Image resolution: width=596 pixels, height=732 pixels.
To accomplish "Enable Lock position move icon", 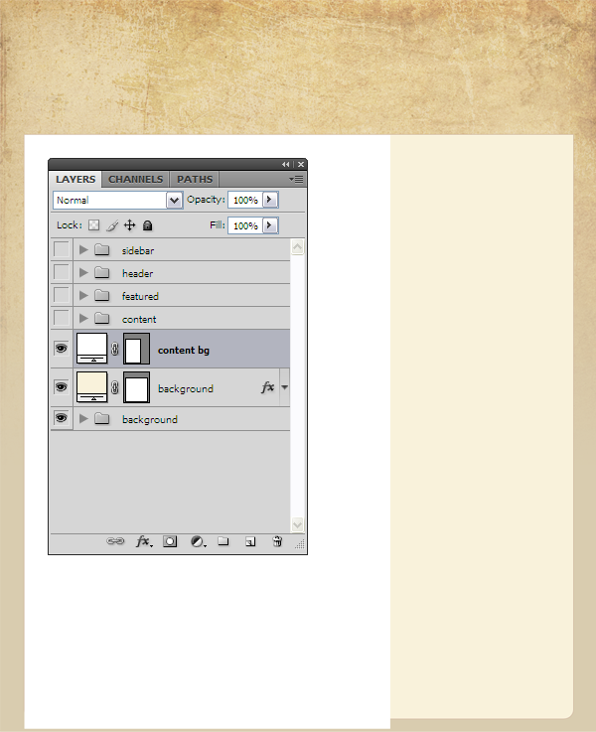I will click(x=130, y=225).
